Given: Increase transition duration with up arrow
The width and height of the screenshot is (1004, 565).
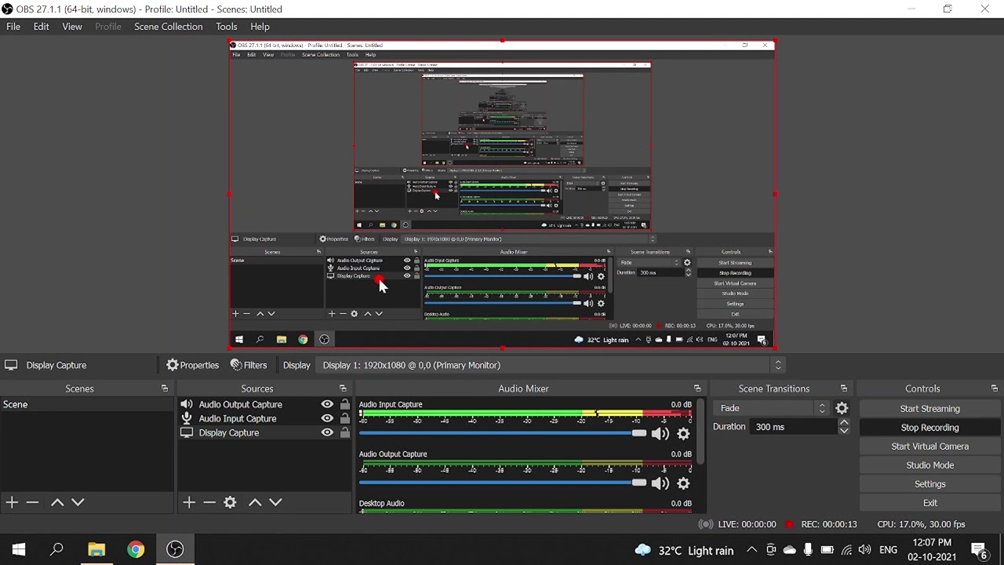Looking at the screenshot, I should pos(844,423).
